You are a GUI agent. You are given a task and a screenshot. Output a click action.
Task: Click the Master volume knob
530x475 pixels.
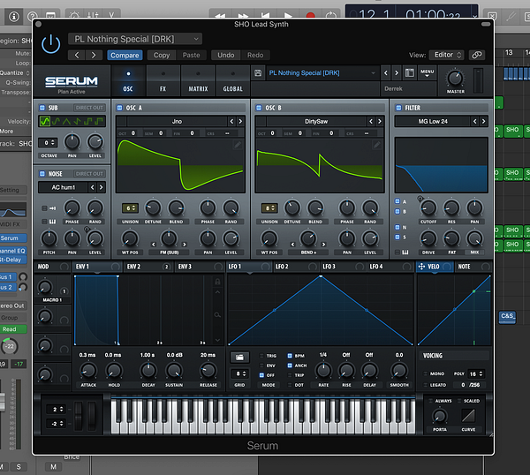pyautogui.click(x=455, y=77)
